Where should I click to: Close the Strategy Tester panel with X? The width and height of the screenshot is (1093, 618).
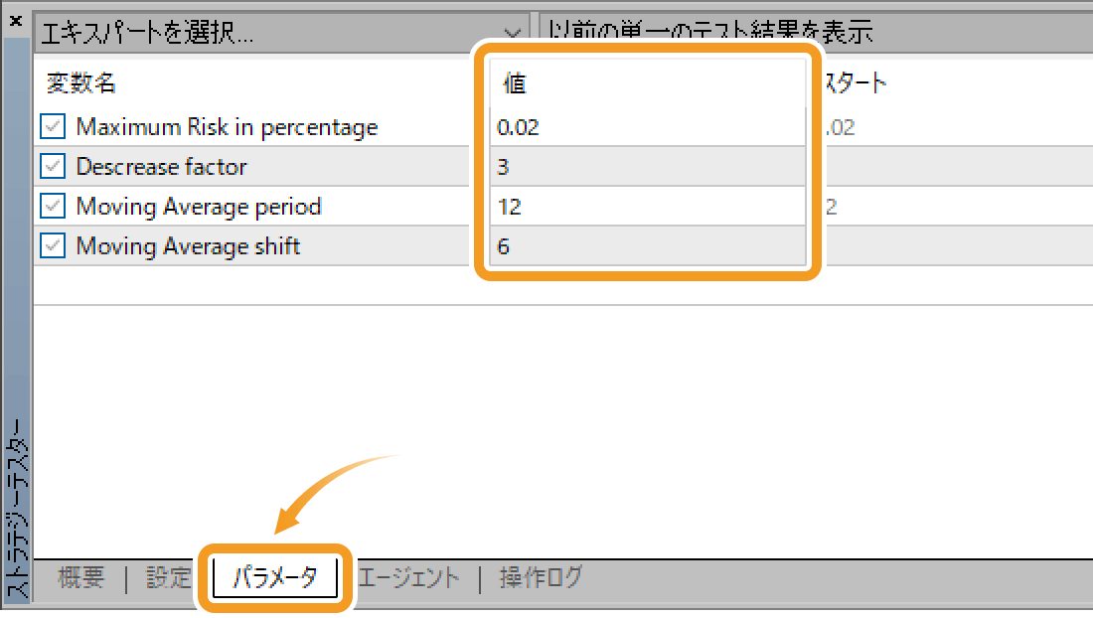point(15,22)
